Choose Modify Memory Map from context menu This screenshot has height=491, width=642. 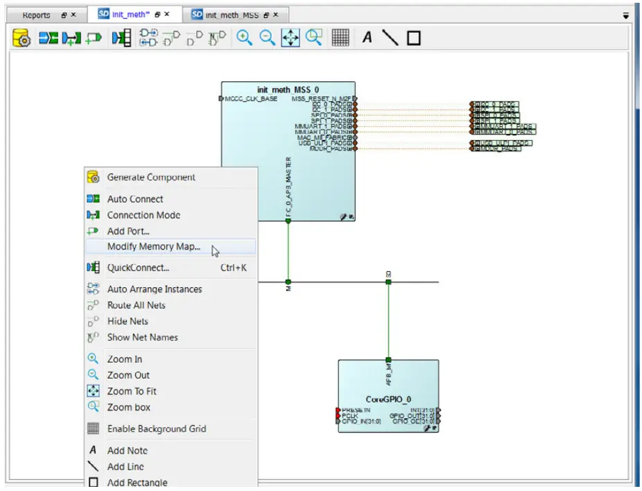[154, 246]
